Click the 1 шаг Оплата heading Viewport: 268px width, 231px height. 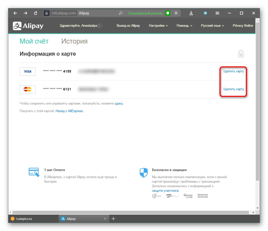click(x=54, y=170)
